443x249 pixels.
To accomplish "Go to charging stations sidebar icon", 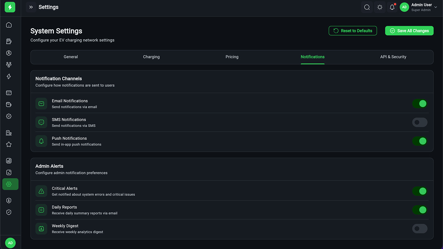I will pos(9,41).
